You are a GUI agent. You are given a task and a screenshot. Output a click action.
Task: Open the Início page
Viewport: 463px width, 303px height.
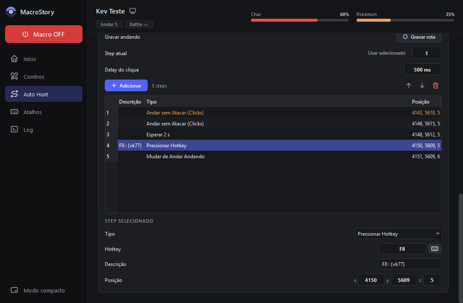(x=44, y=59)
